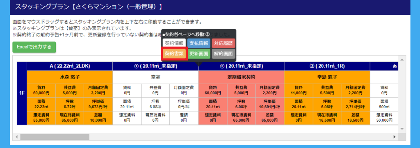Select the 空室 unit cell

point(155,77)
